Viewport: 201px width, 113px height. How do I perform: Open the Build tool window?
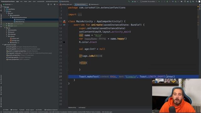pos(22,110)
